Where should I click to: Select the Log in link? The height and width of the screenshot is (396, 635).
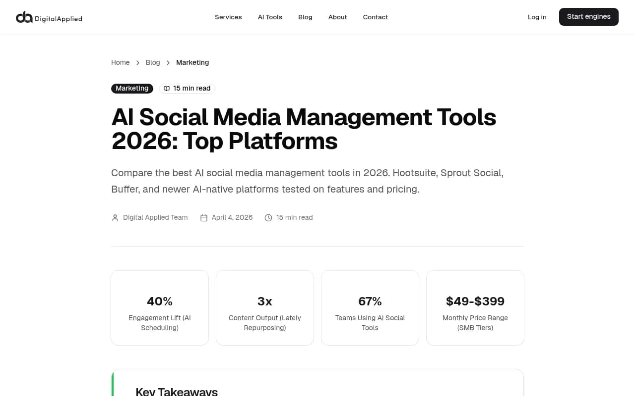tap(537, 17)
